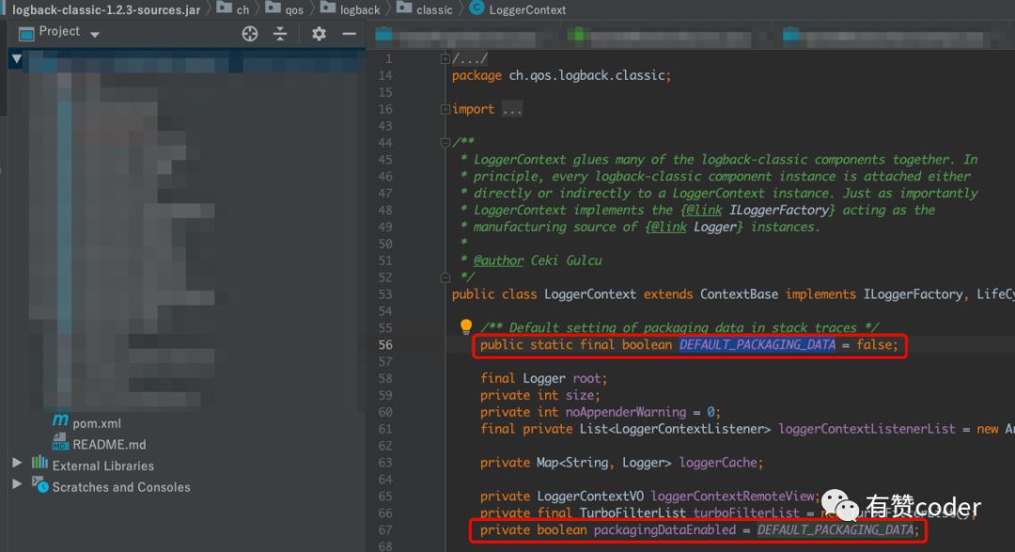Open Project panel settings gear
Viewport: 1015px width, 552px height.
click(319, 34)
